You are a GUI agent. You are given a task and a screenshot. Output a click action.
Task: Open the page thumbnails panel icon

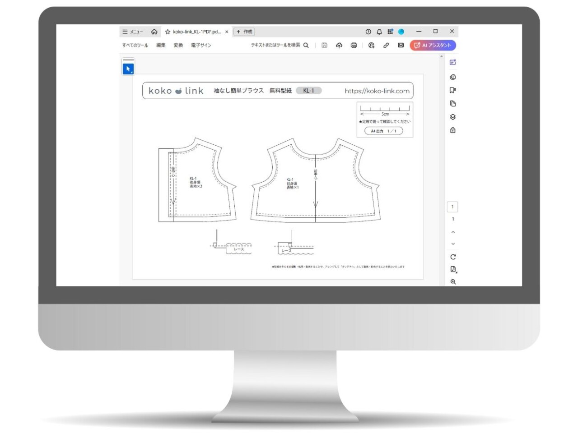coord(453,103)
